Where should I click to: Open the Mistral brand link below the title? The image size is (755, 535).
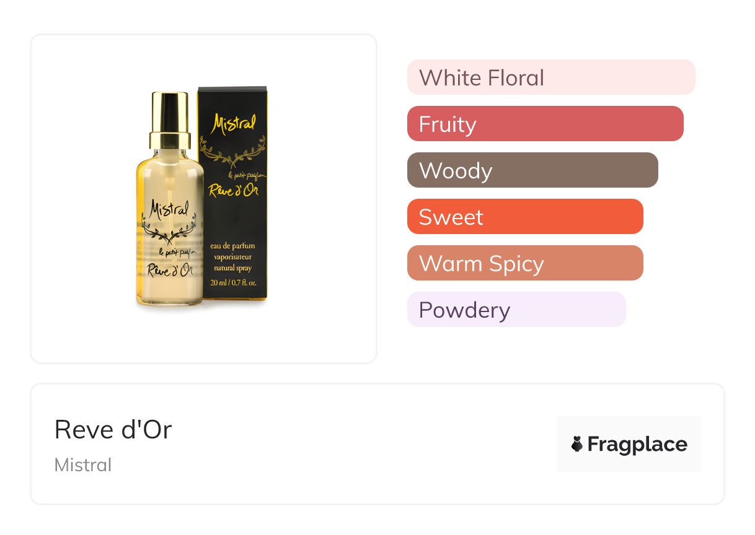tap(83, 464)
